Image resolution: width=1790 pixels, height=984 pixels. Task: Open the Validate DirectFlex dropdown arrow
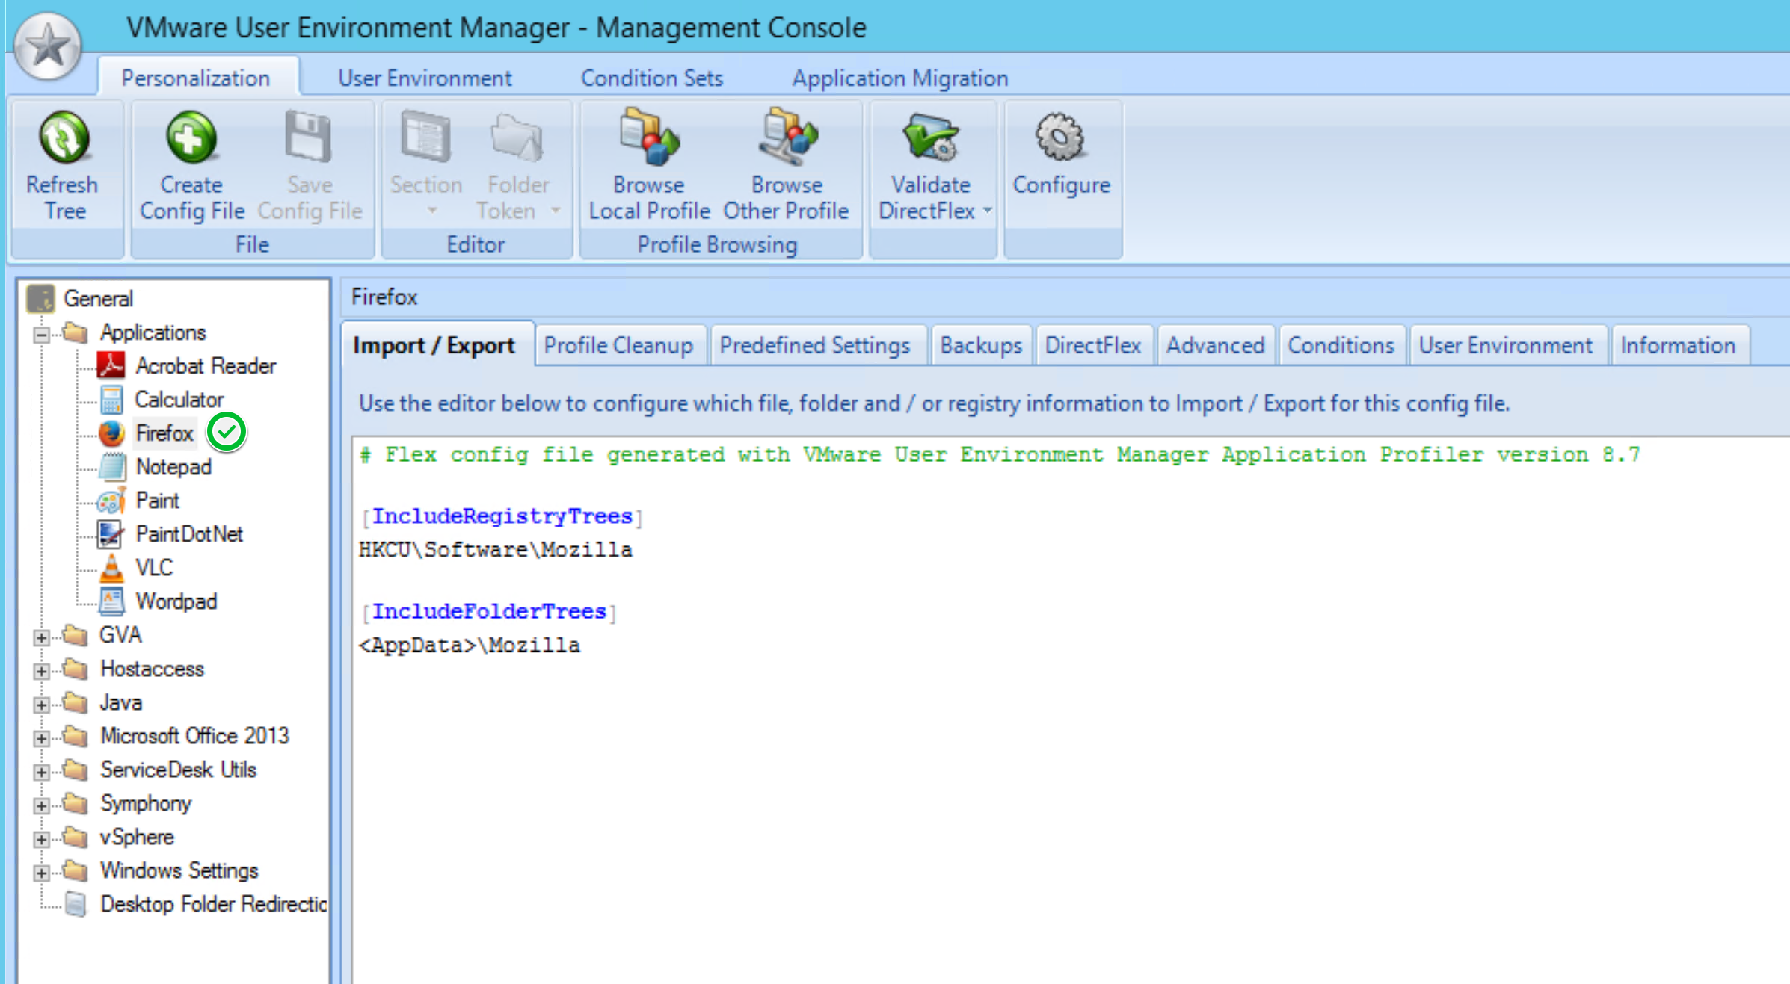[x=987, y=211]
